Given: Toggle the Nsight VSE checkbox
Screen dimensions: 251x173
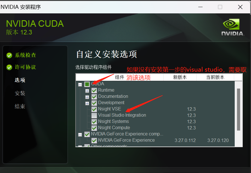Looking at the screenshot, I should coord(94,109).
